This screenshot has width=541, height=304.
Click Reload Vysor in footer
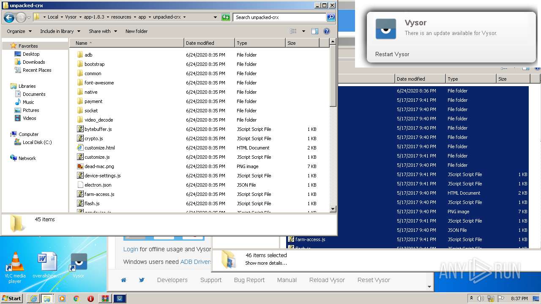tap(327, 280)
